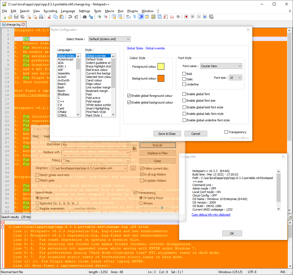Click the Cut scissors toolbar icon
This screenshot has height=275, width=293.
pos(49,17)
